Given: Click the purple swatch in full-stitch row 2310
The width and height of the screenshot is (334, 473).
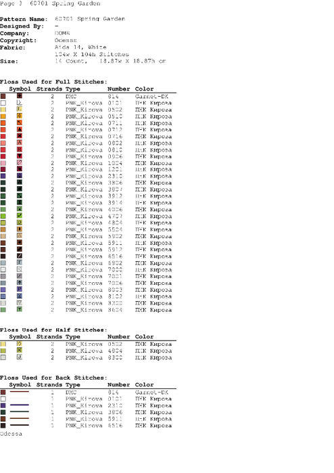Looking at the screenshot, I should coord(3,176).
